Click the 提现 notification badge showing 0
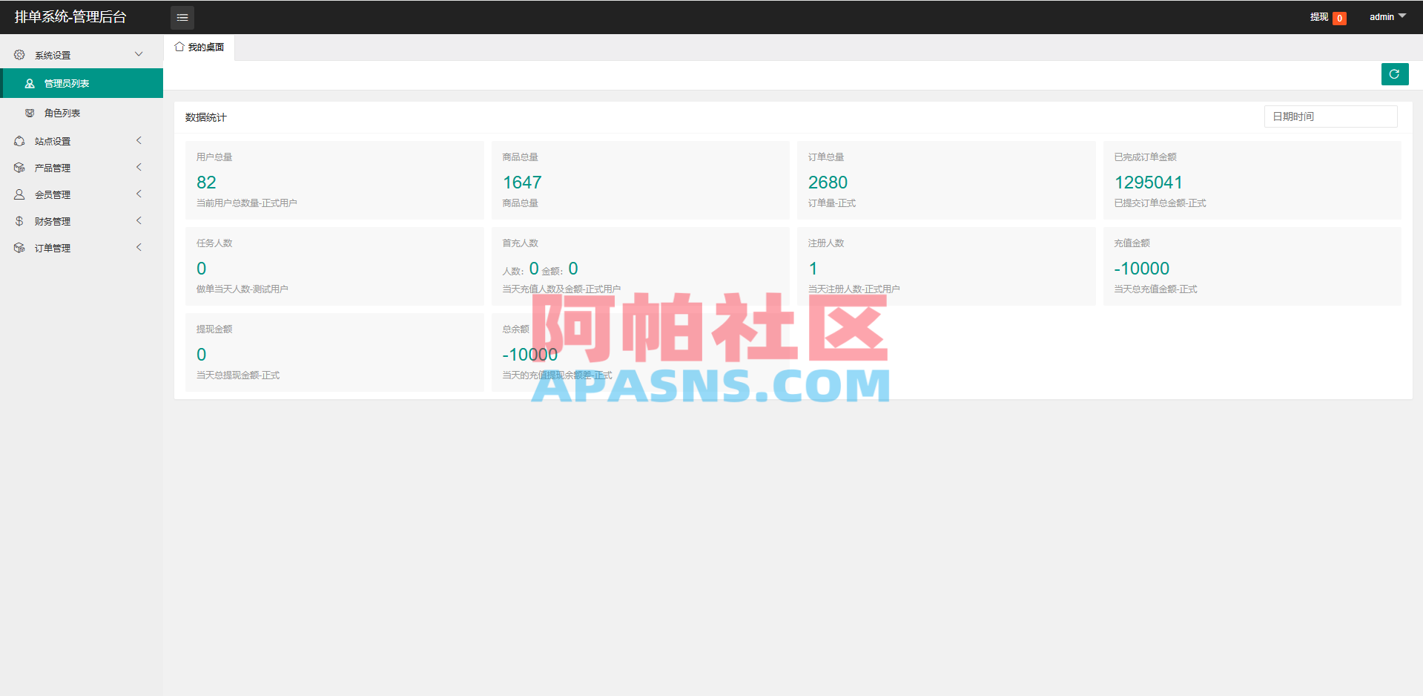Image resolution: width=1423 pixels, height=696 pixels. (1339, 17)
